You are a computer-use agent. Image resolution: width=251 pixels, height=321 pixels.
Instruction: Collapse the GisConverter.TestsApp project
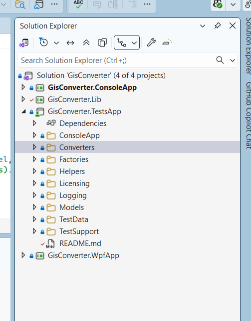tap(23, 111)
